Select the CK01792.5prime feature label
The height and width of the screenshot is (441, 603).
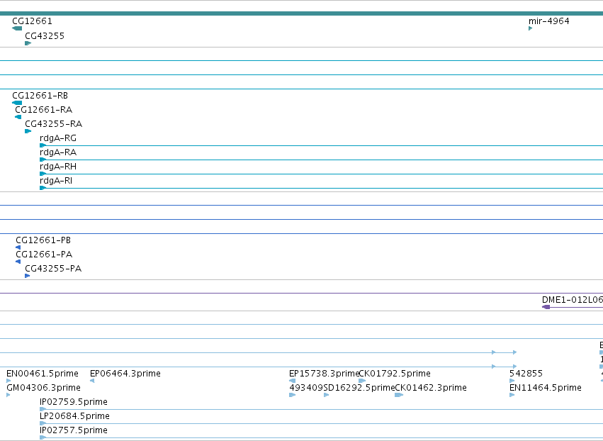coord(395,374)
